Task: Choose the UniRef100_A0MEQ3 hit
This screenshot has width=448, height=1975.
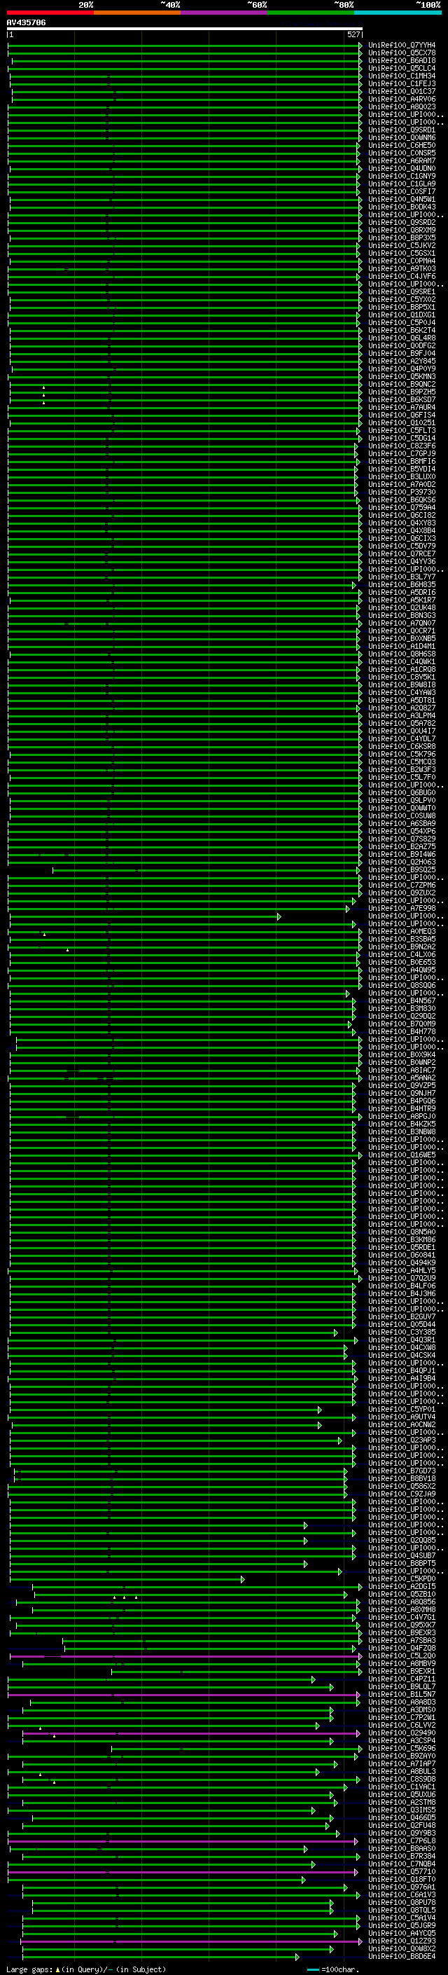Action: click(402, 932)
